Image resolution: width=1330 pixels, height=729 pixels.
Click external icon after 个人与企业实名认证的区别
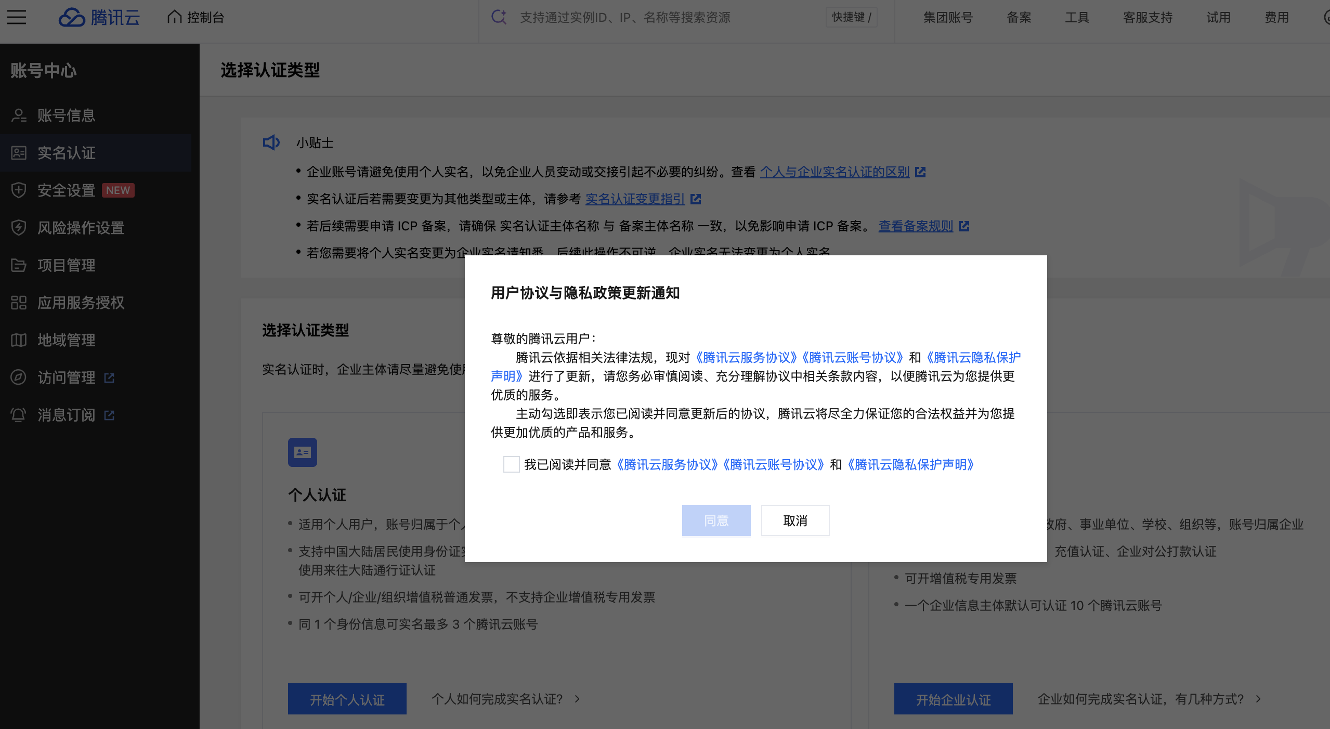920,172
